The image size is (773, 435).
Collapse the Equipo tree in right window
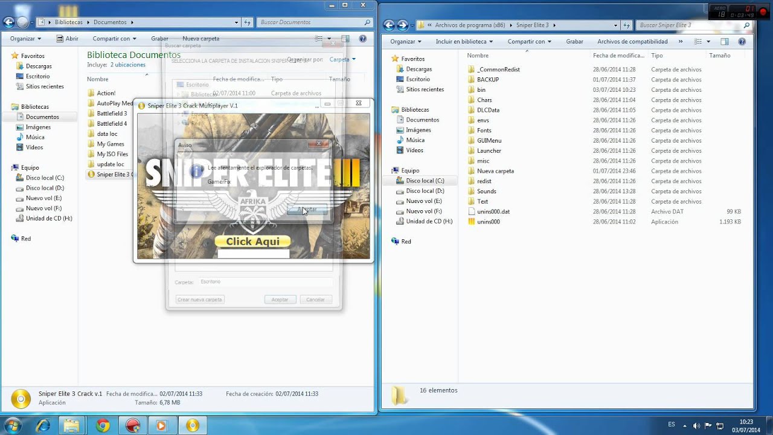point(387,170)
